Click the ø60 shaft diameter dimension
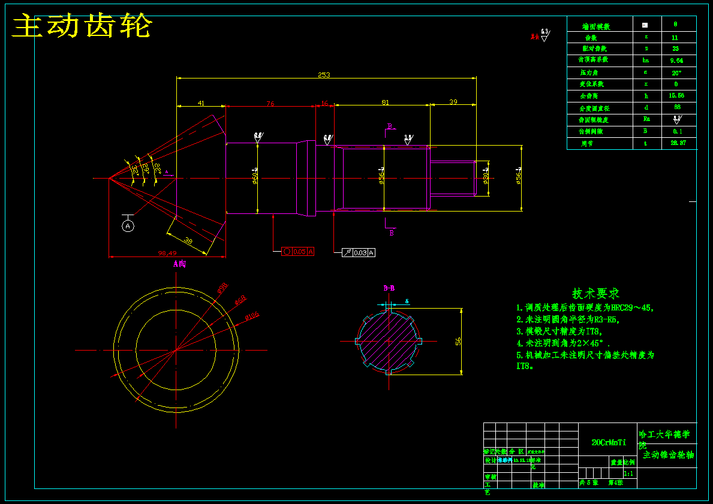This screenshot has width=713, height=504. [x=255, y=176]
